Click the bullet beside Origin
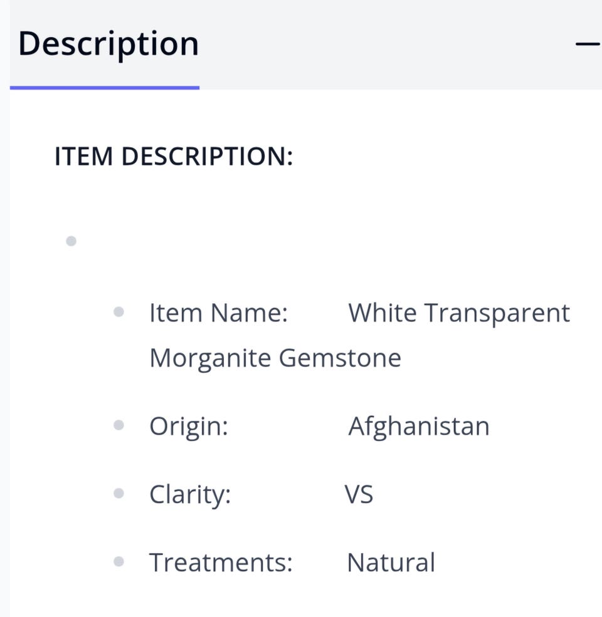 pyautogui.click(x=119, y=426)
